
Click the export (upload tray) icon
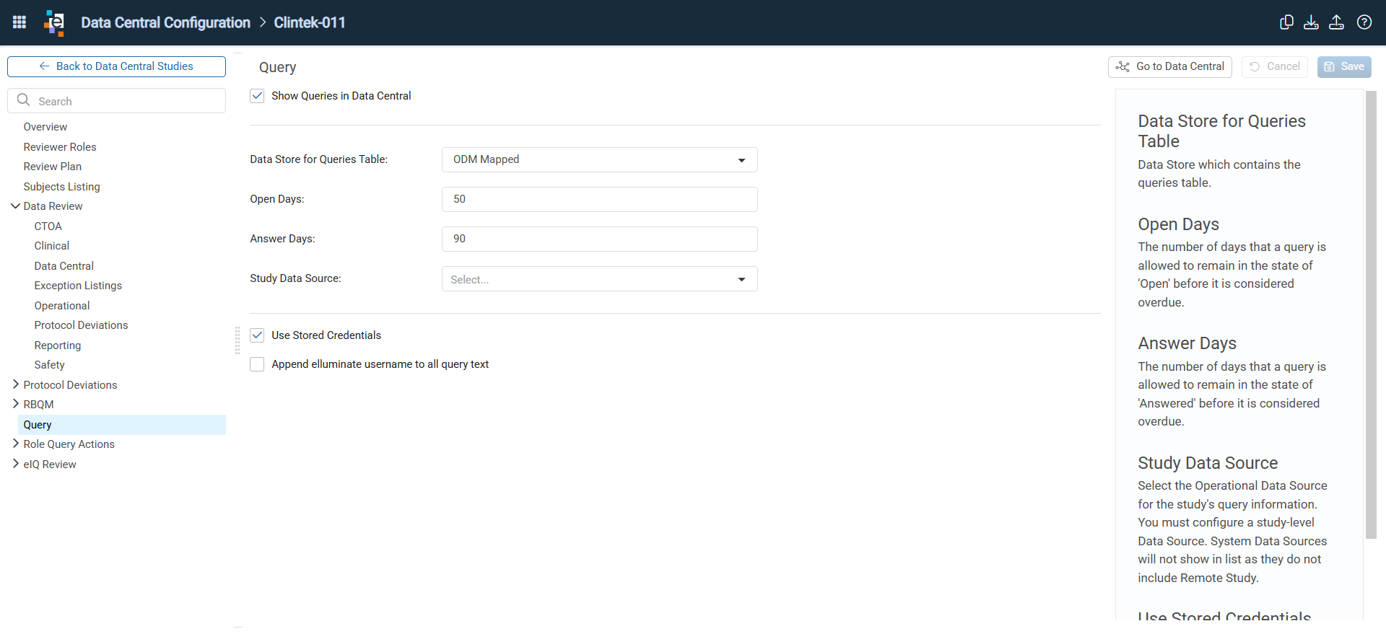[1336, 22]
